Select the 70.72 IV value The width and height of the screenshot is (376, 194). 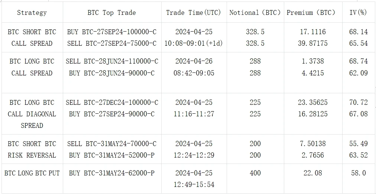(x=358, y=103)
